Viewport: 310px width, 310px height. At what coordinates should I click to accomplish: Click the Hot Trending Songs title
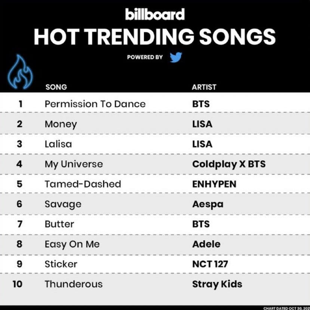point(155,37)
